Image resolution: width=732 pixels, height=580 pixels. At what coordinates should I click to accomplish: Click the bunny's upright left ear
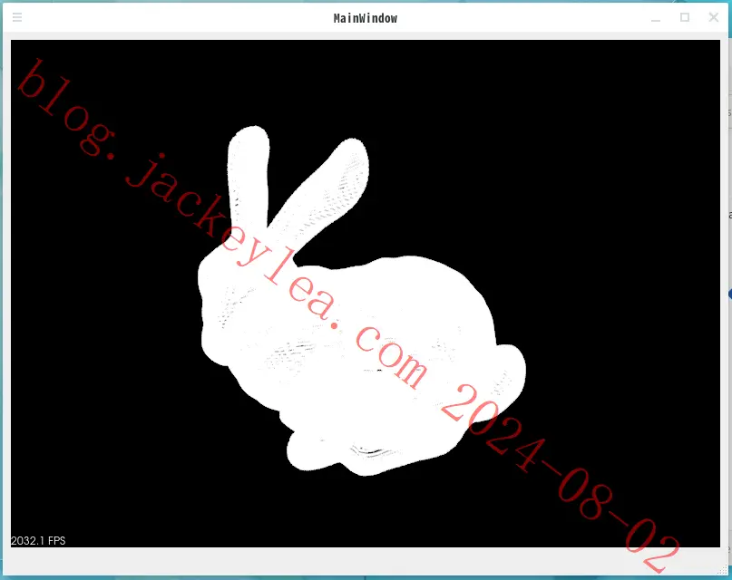249,175
